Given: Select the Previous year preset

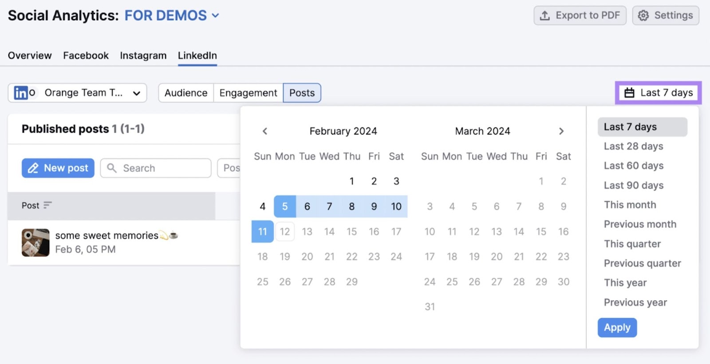Looking at the screenshot, I should pos(635,303).
